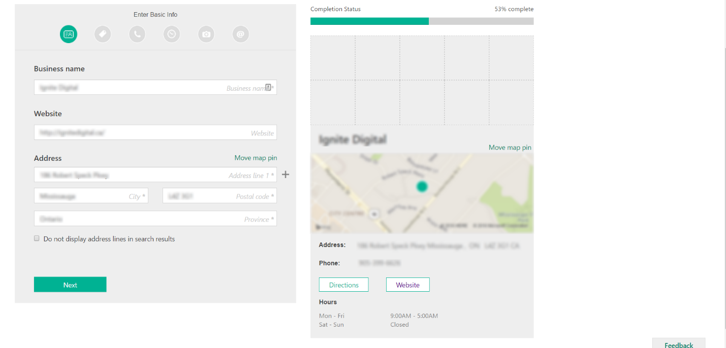Screen dimensions: 726x348
Task: Open the business hours clock step icon
Action: [x=172, y=34]
